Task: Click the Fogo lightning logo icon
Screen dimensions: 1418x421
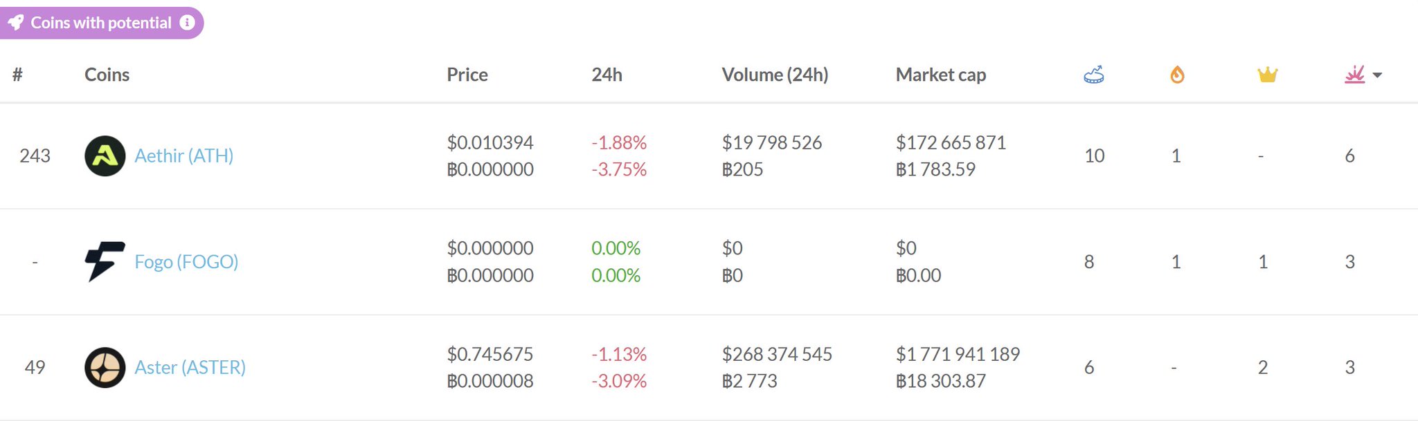Action: (x=105, y=261)
